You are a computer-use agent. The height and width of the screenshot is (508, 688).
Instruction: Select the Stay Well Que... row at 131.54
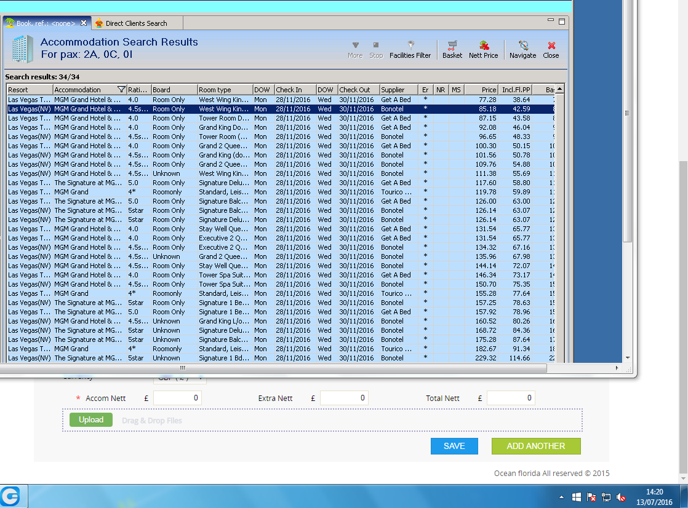click(x=281, y=229)
